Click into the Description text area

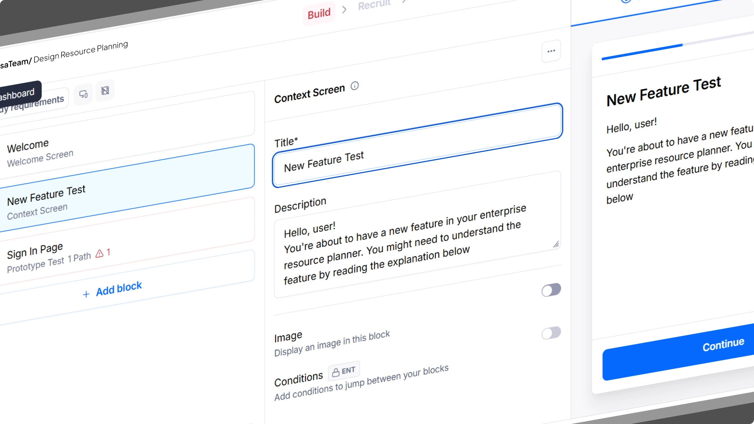click(417, 234)
